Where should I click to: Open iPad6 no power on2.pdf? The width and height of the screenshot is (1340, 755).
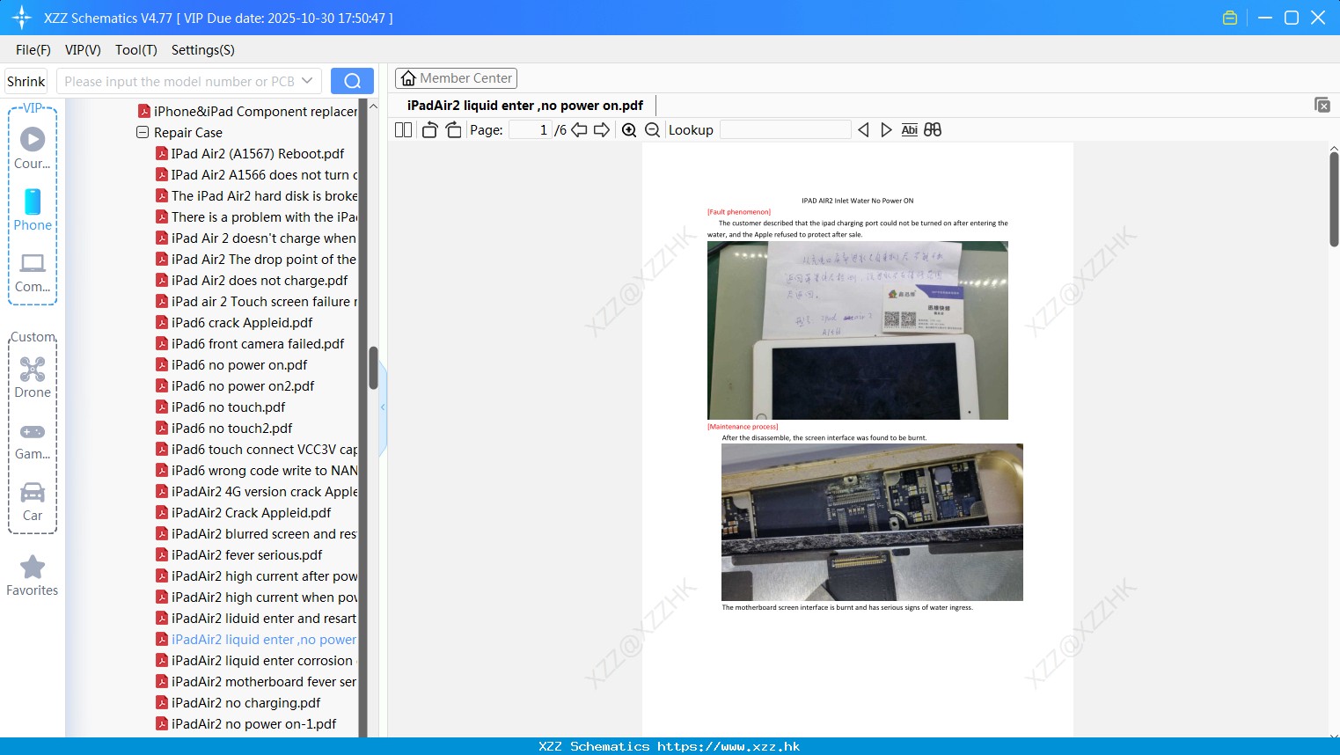235,386
